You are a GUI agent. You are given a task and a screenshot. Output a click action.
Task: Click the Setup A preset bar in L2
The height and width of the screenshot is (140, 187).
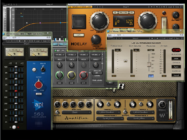(x=135, y=38)
